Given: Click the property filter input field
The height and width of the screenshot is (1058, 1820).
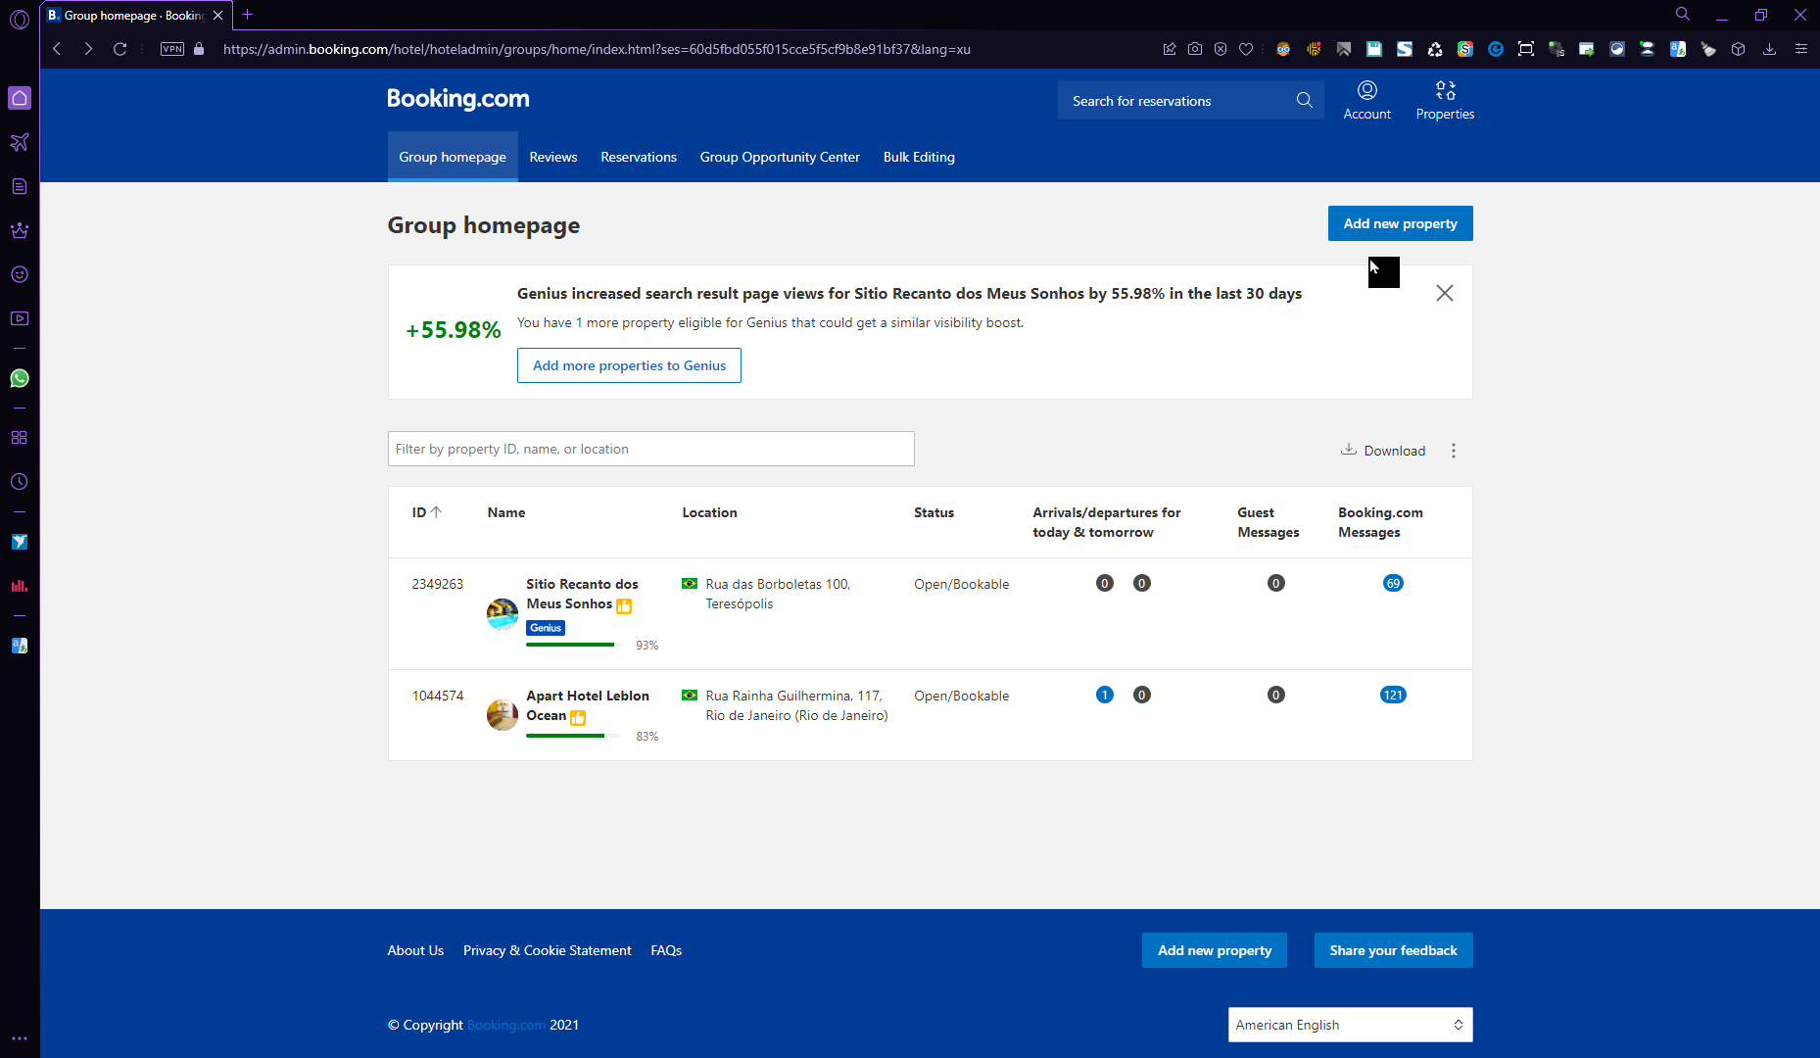Looking at the screenshot, I should pos(650,449).
